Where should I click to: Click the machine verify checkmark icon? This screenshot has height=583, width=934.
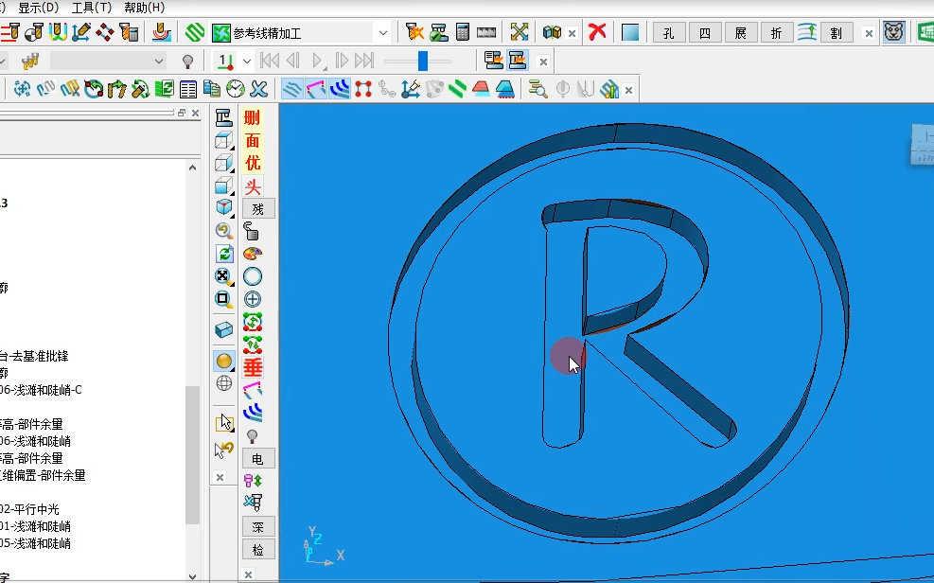[438, 32]
